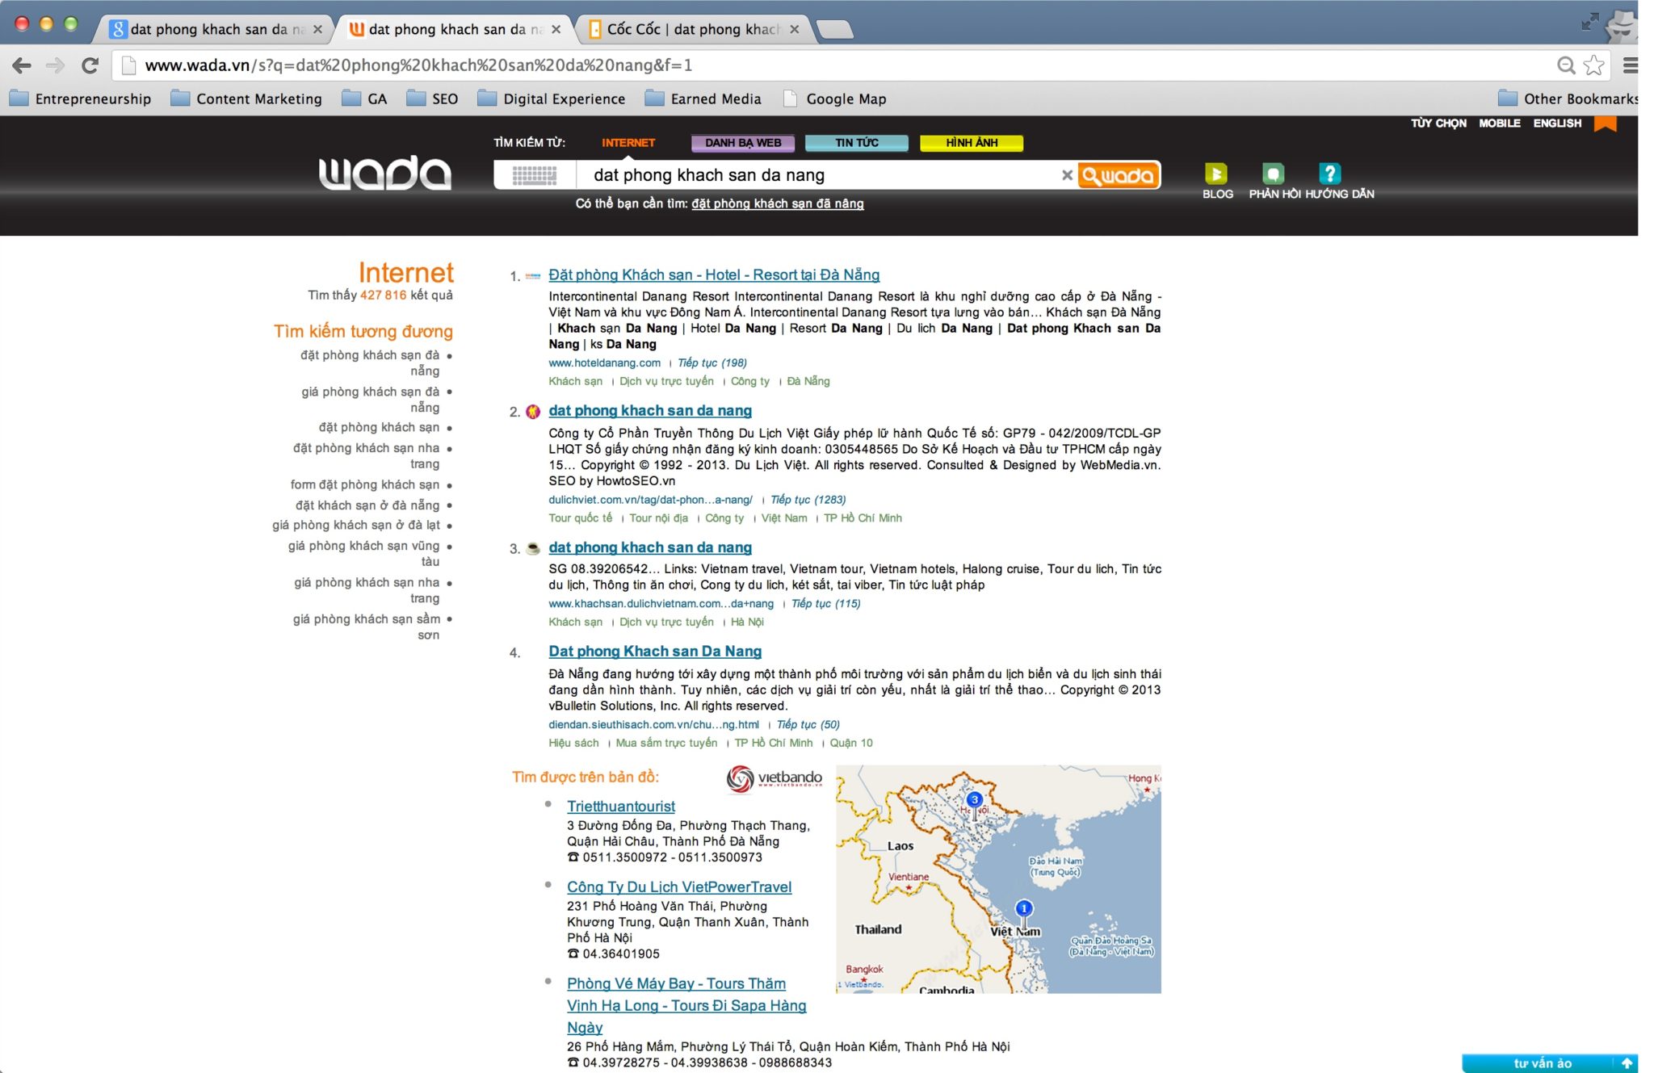1654x1073 pixels.
Task: Click the suggested query đặt phòng khách sạn đà nẵng
Action: coord(778,203)
